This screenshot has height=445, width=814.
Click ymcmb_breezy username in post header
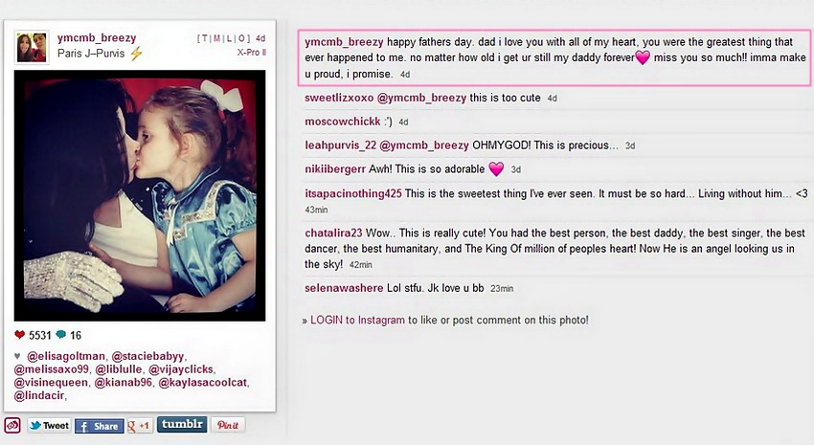point(97,38)
